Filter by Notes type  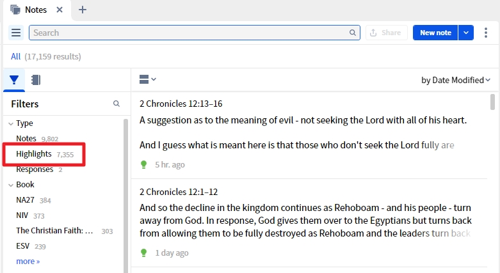26,138
